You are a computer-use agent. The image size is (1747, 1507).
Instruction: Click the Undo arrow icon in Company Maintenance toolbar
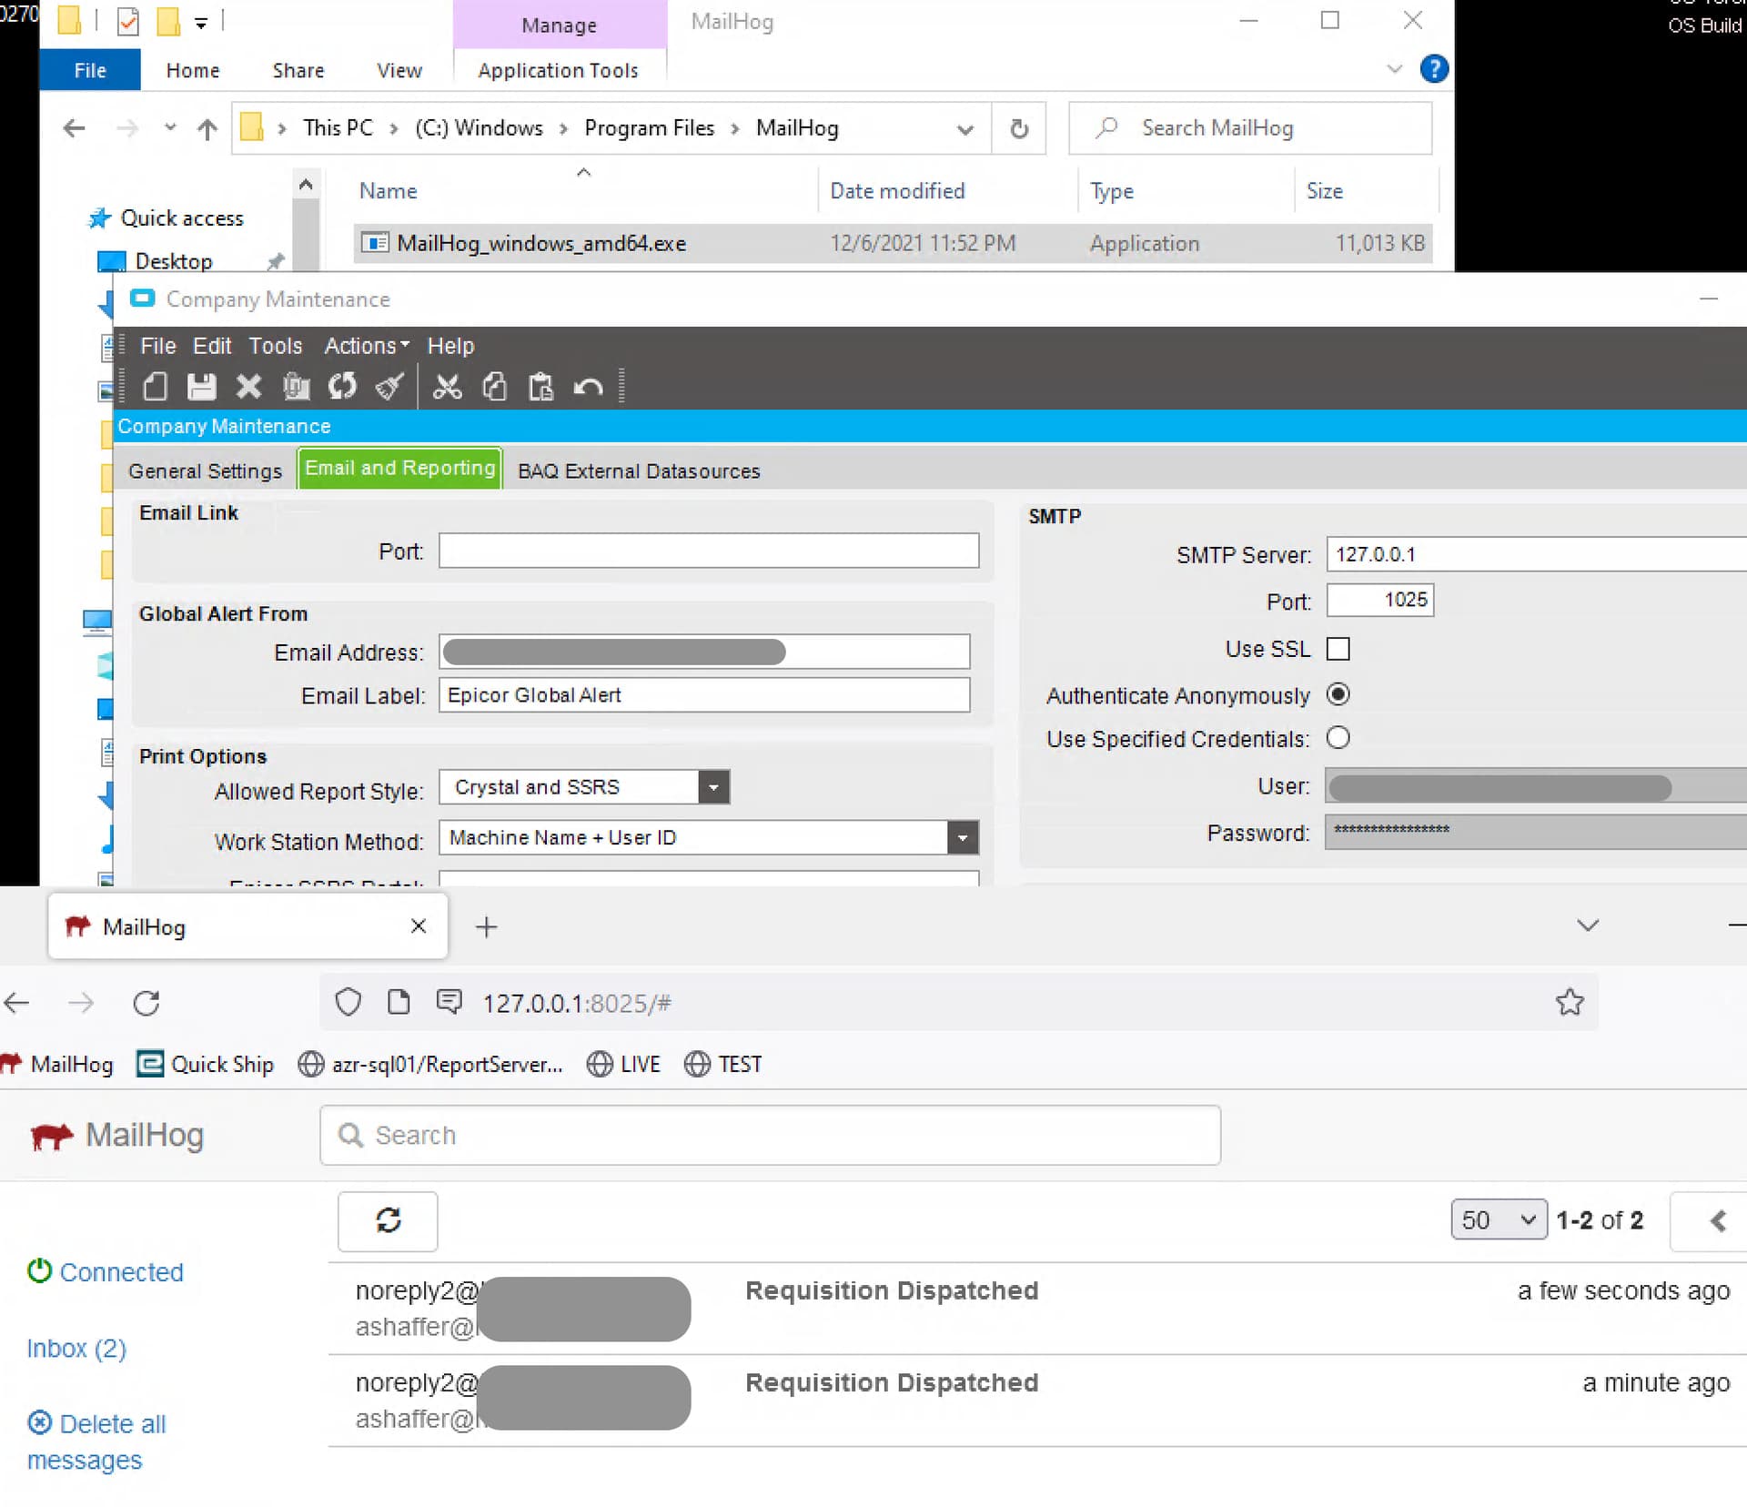[589, 387]
